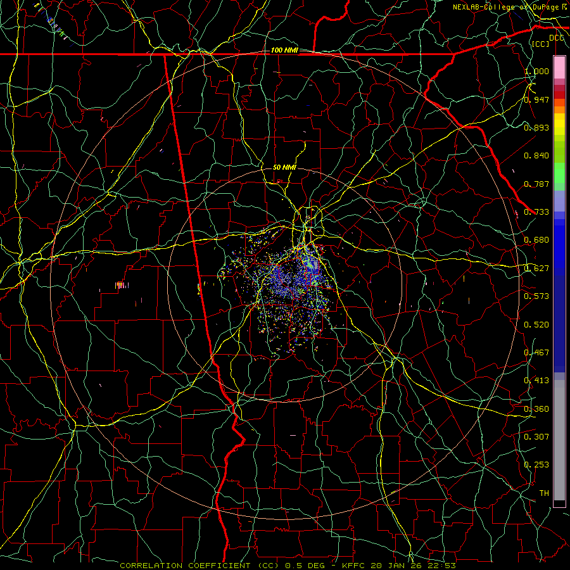Pick the dark navy segment of the color bar
The height and width of the screenshot is (570, 570).
pos(559,324)
